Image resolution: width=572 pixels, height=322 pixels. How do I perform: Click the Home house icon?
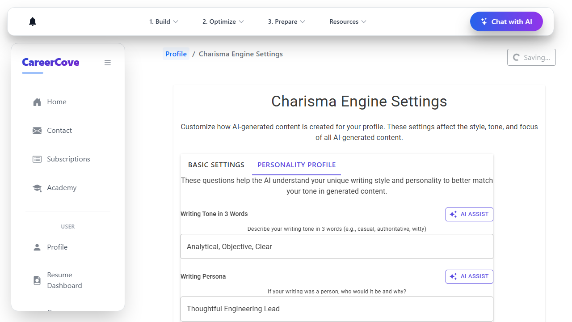click(x=37, y=102)
